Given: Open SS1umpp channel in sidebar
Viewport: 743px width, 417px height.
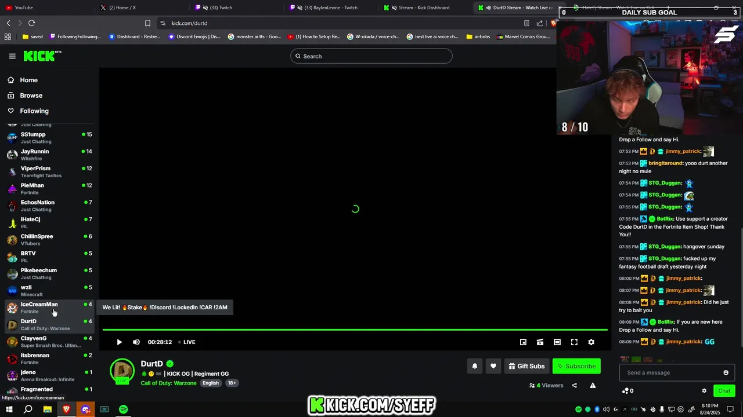Looking at the screenshot, I should [49, 138].
